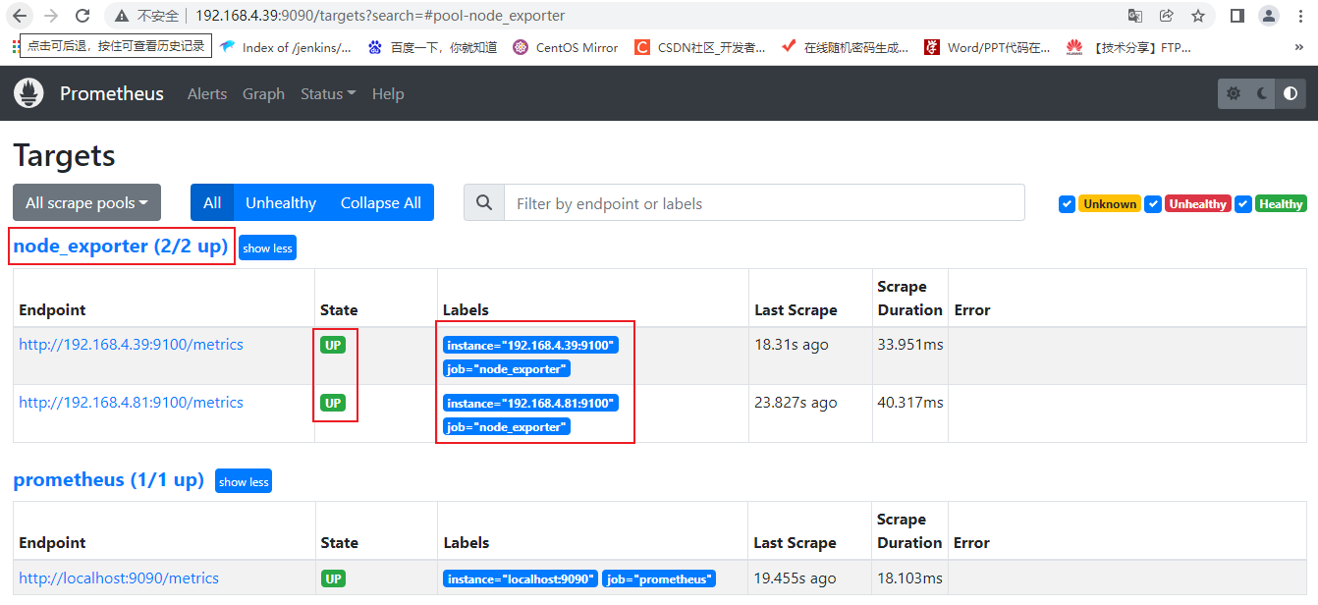Toggle browser side panel icon
1318x605 pixels.
click(x=1237, y=16)
